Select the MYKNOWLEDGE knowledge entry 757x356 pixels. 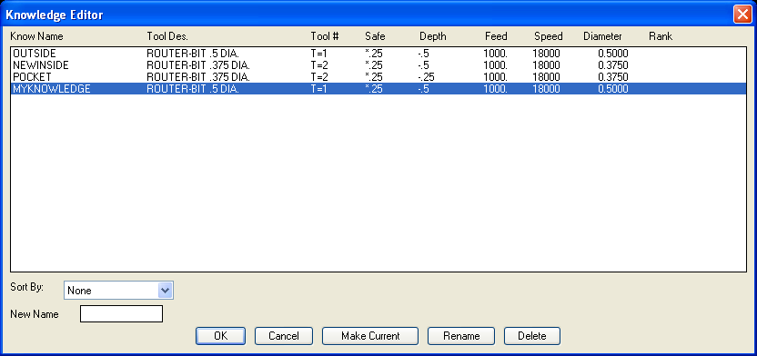[x=378, y=89]
